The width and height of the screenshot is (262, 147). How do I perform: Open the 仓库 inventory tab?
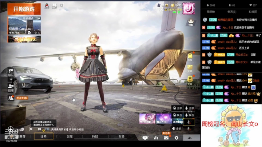(70, 136)
